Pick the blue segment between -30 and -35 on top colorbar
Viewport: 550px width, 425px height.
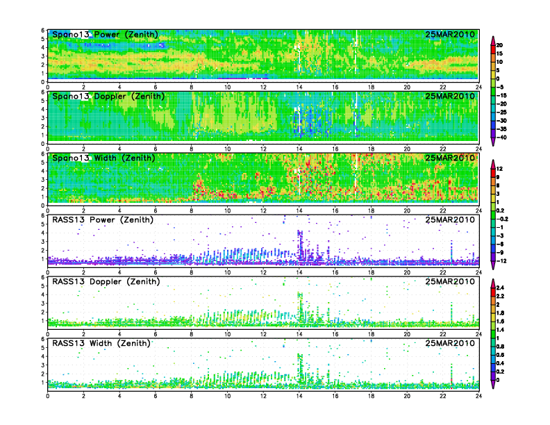click(x=493, y=125)
